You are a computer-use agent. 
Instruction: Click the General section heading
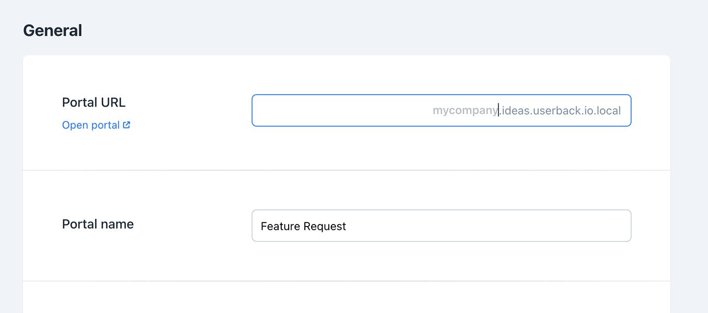pyautogui.click(x=53, y=30)
